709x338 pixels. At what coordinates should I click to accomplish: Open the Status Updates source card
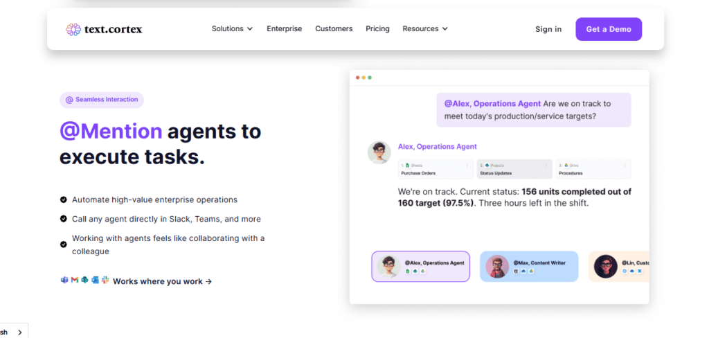pyautogui.click(x=514, y=169)
